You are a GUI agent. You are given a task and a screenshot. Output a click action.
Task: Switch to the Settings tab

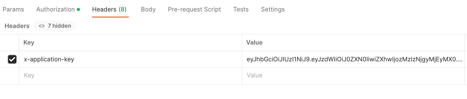click(273, 9)
